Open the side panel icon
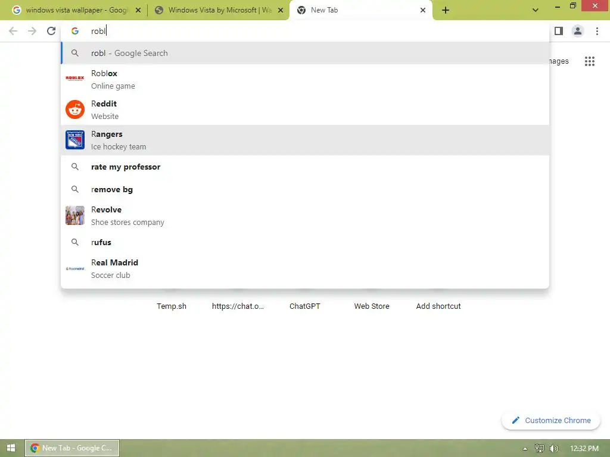Viewport: 610px width, 457px height. pos(559,31)
